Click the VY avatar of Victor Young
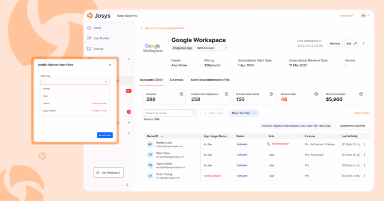Image resolution: width=384 pixels, height=201 pixels. [150, 176]
